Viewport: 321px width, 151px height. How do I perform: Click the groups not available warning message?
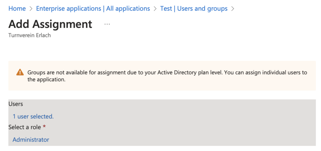(167, 76)
